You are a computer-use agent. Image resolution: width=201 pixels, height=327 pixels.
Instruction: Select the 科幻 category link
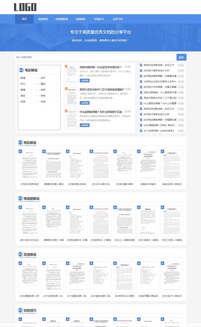click(23, 84)
